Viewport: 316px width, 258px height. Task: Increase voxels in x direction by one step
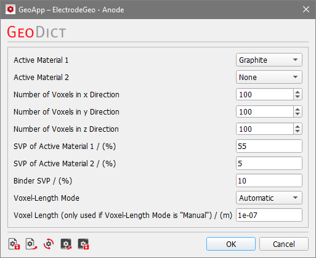[298, 92]
